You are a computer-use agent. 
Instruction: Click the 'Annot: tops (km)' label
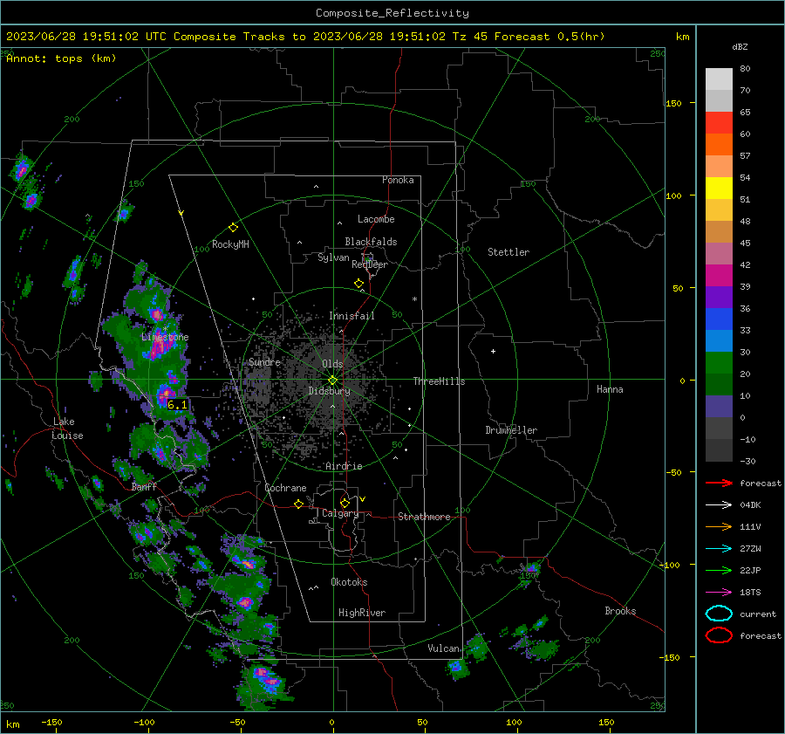61,58
